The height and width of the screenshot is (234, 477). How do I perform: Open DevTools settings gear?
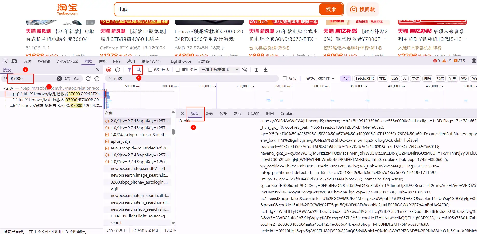pyautogui.click(x=474, y=61)
